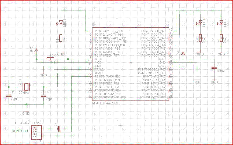This screenshot has width=233, height=145.
Task: Click the GND symbol below the crystal capacitors
Action: pyautogui.click(x=26, y=112)
